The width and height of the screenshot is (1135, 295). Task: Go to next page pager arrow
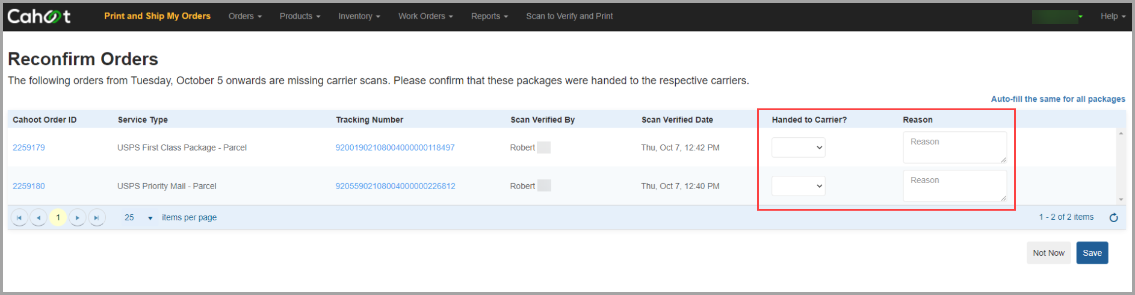[77, 217]
